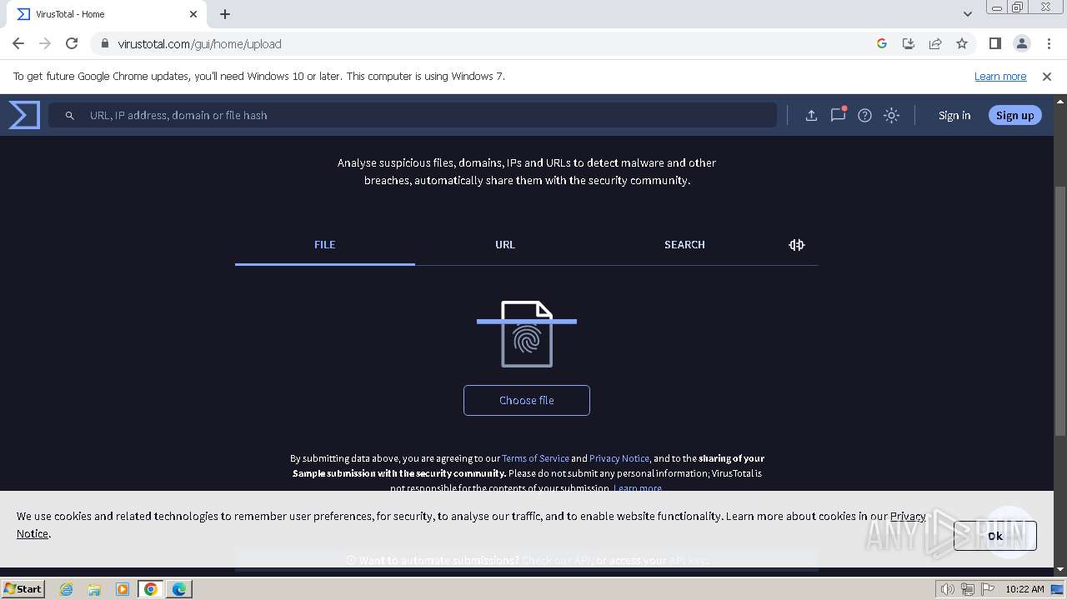This screenshot has height=600, width=1067.
Task: Open the help question mark icon
Action: coord(865,116)
